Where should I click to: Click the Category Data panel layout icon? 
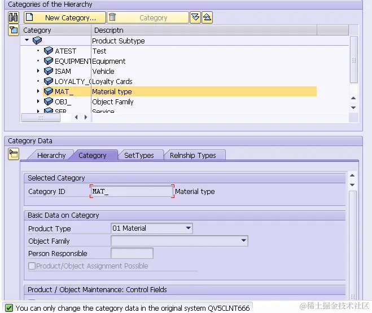[x=14, y=154]
